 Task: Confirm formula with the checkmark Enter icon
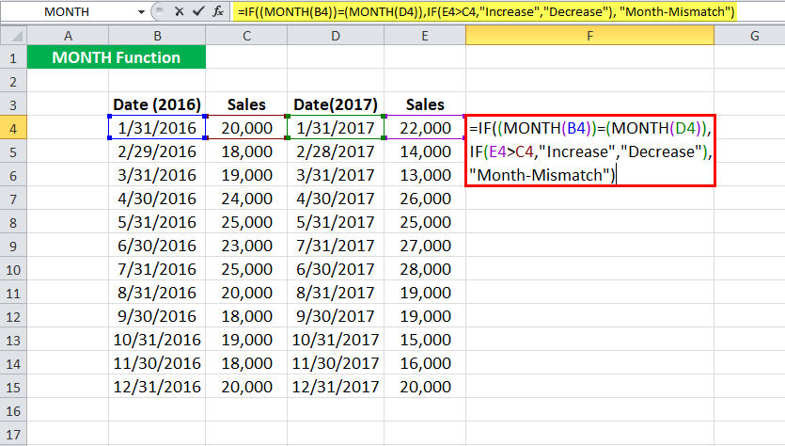click(x=198, y=11)
